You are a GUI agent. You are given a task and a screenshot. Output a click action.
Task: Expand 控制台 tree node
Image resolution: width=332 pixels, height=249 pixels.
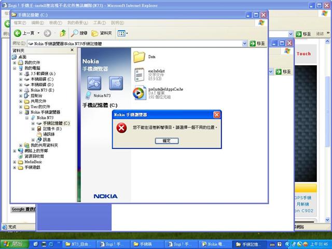pos(21,95)
